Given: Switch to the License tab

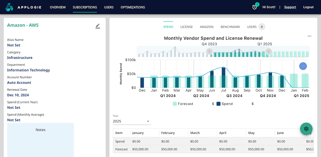Looking at the screenshot, I should [187, 27].
